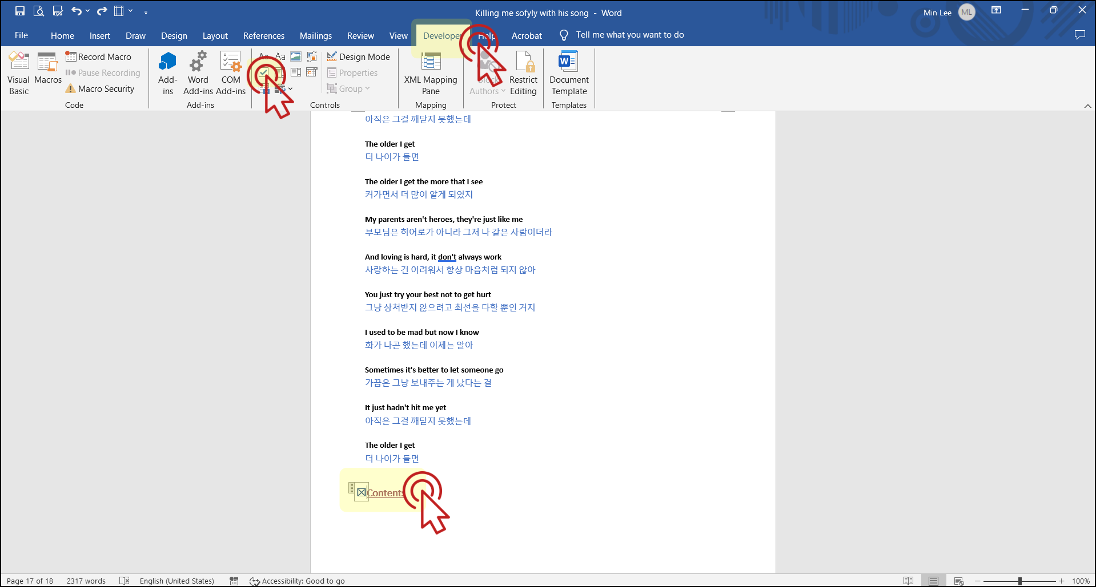
Task: Open Visual Basic editor
Action: pyautogui.click(x=19, y=74)
